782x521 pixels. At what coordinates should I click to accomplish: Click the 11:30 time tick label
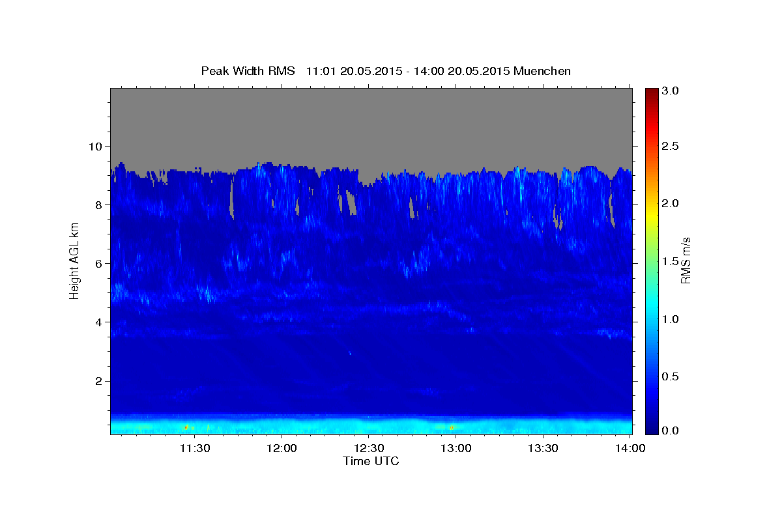(x=194, y=448)
